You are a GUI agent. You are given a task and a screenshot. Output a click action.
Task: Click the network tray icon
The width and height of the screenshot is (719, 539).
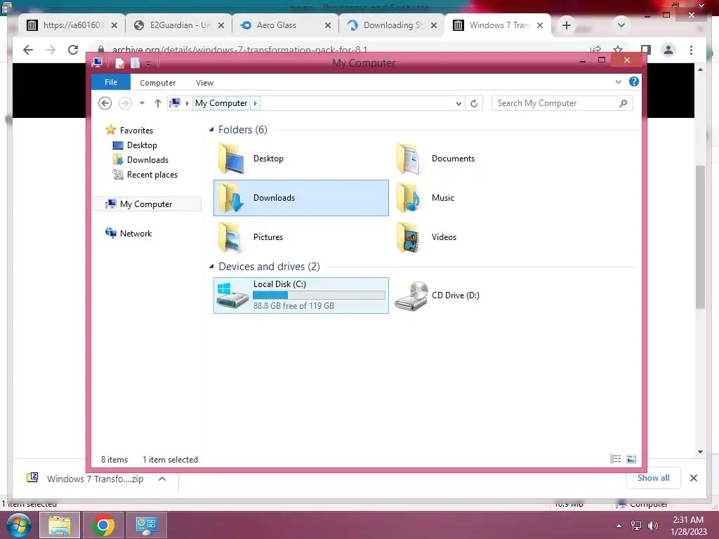tap(636, 526)
